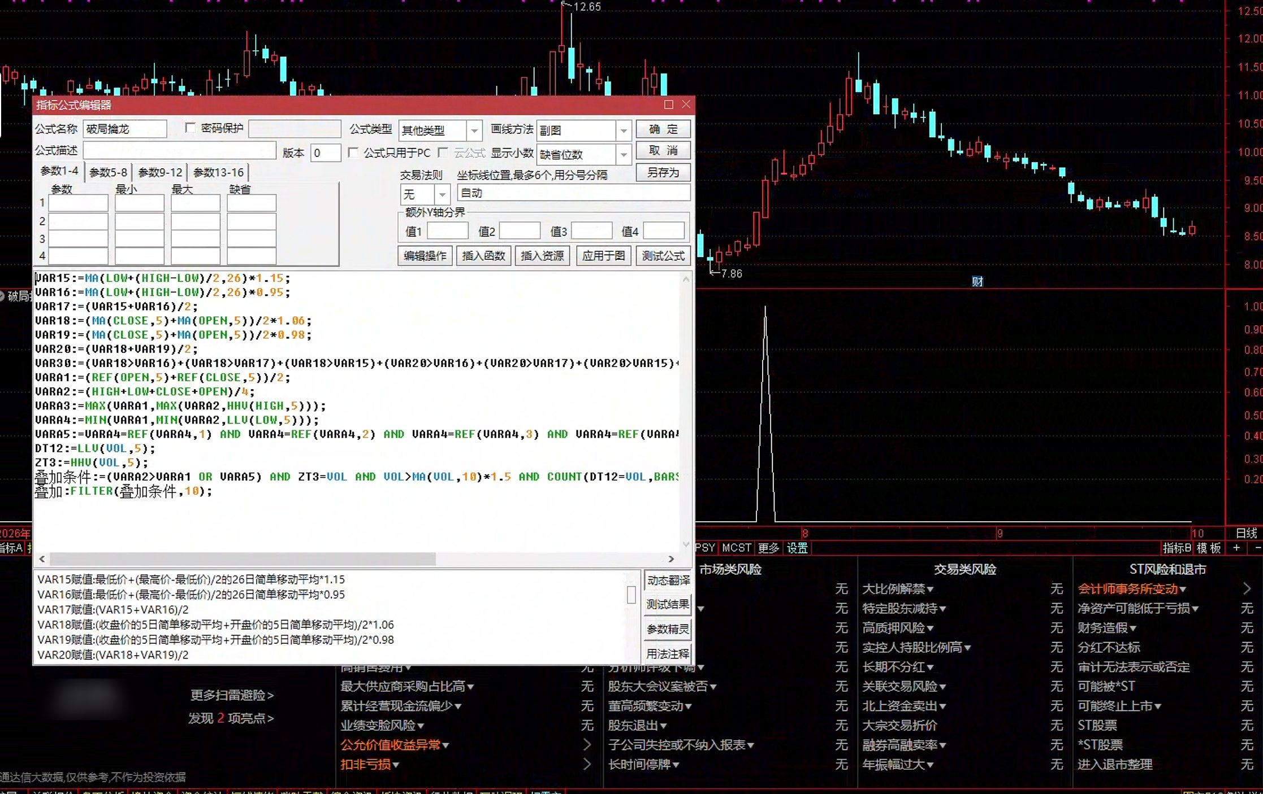Click the 值4 input field

point(664,231)
